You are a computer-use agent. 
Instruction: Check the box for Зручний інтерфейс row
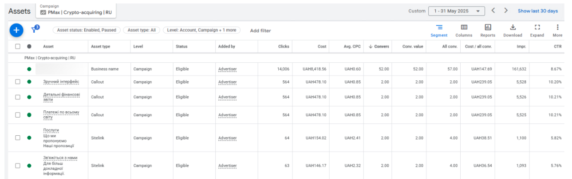[x=18, y=82]
